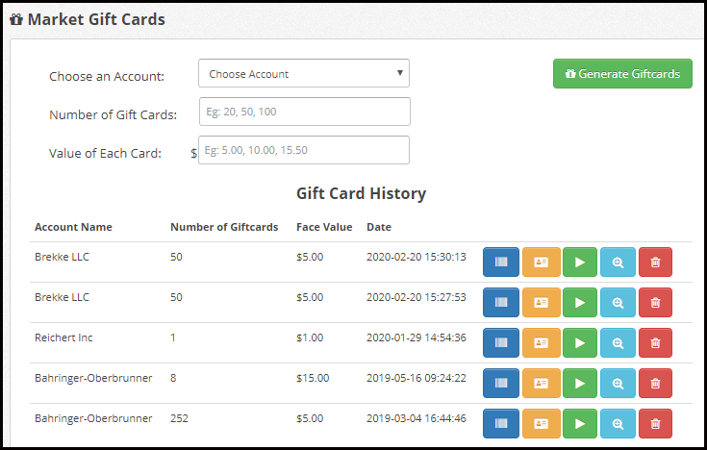This screenshot has height=450, width=707.
Task: Click barcode icon for Brekke LLC 15:27:53 entry
Action: tap(500, 302)
